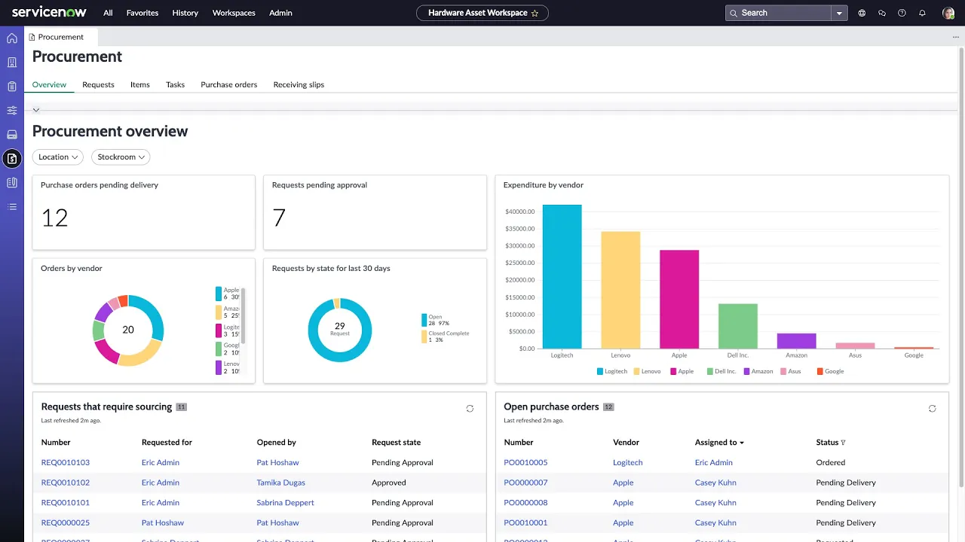This screenshot has height=542, width=965.
Task: Open the Admin menu
Action: 280,13
